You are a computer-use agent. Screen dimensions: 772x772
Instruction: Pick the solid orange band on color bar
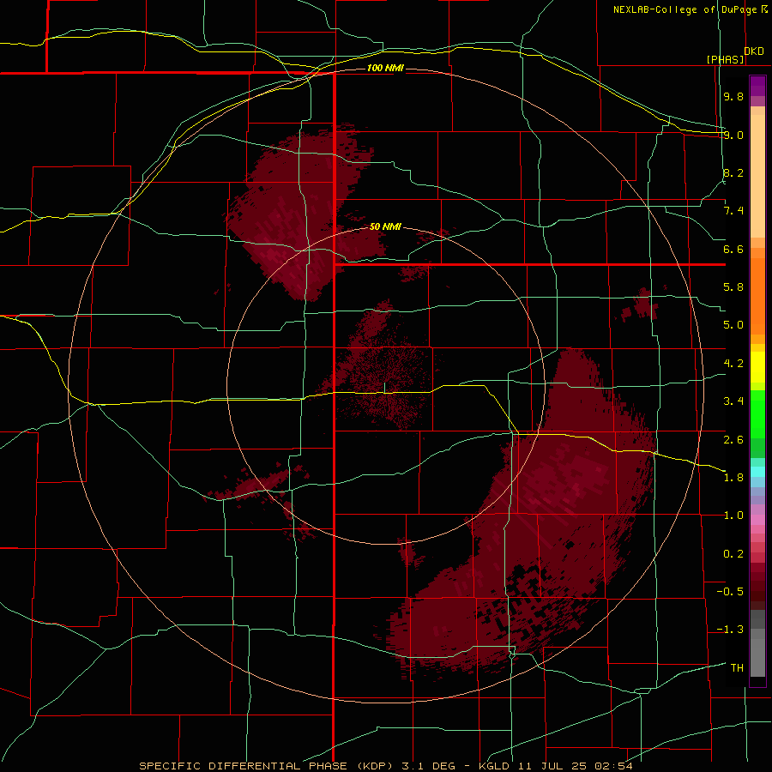(x=757, y=297)
